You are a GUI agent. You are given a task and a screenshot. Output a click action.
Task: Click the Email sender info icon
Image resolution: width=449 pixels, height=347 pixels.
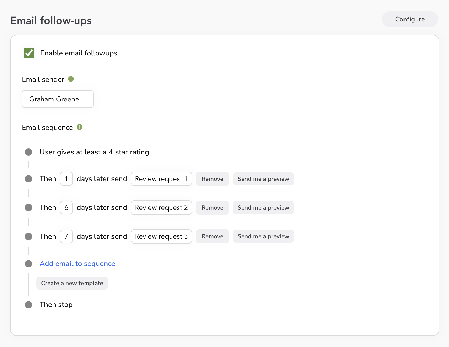[x=71, y=79]
